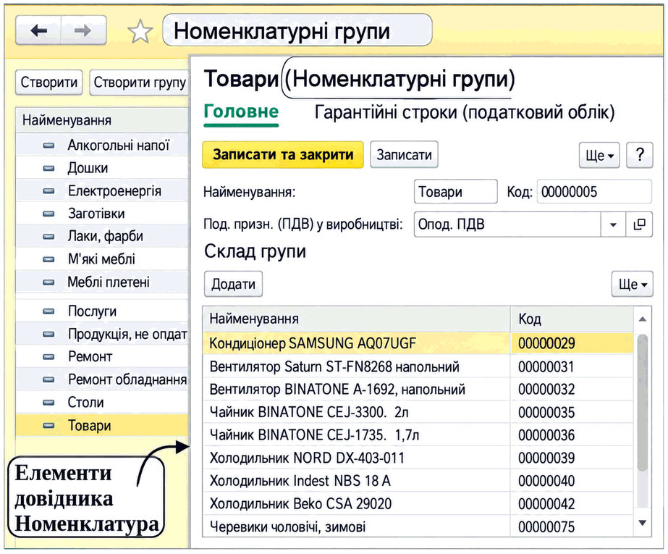Click Додати to add an item
668x554 pixels.
pyautogui.click(x=233, y=284)
